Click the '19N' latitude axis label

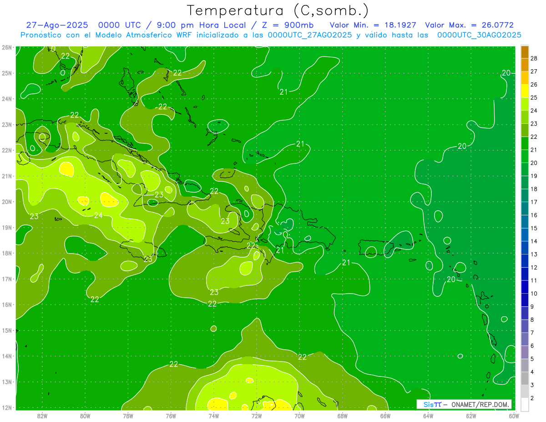coord(6,227)
